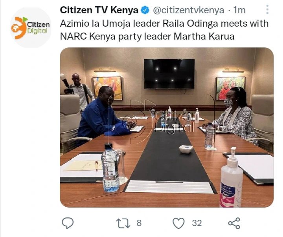The height and width of the screenshot is (237, 283).
Task: Click the reply speech bubble icon
Action: [68, 223]
